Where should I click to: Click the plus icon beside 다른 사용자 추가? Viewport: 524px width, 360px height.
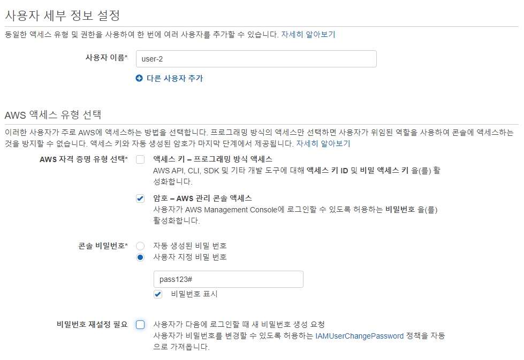click(x=139, y=78)
